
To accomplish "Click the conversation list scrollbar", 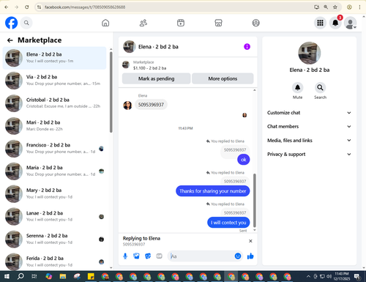I will click(x=111, y=92).
